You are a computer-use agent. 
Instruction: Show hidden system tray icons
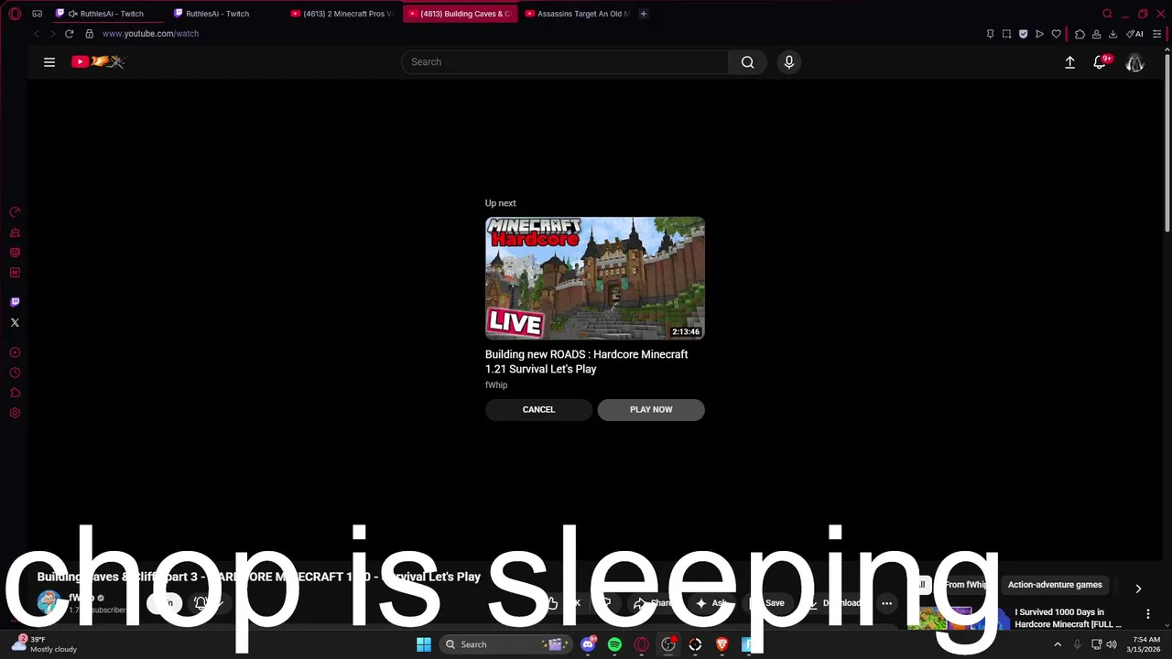click(1058, 644)
